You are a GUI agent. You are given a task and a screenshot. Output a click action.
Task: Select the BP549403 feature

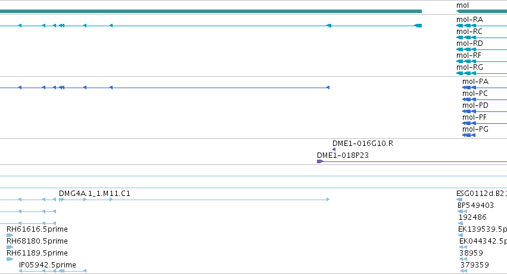475,205
